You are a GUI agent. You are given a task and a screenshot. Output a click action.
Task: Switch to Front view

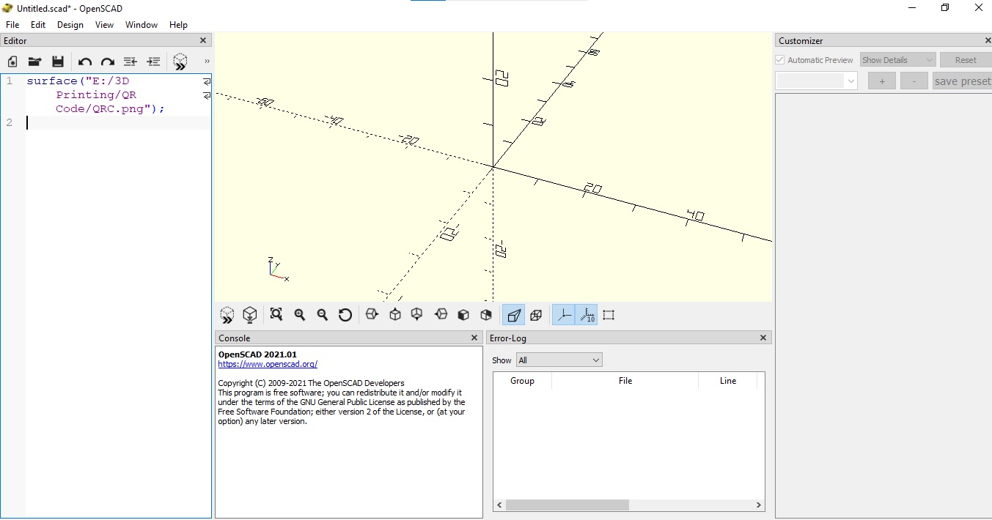(x=463, y=315)
